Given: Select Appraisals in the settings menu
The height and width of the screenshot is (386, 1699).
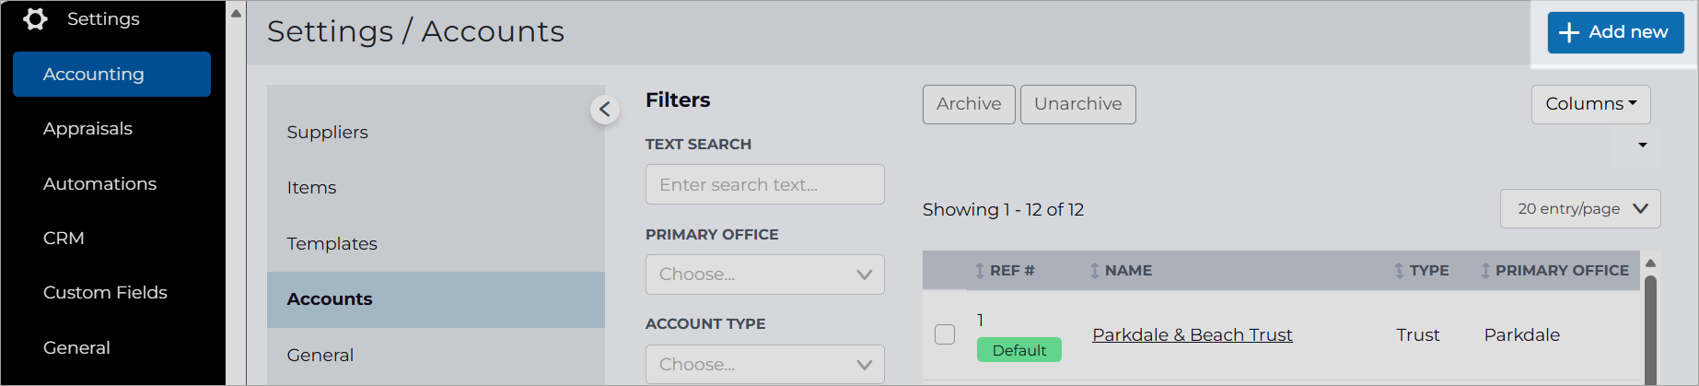Looking at the screenshot, I should click(87, 129).
